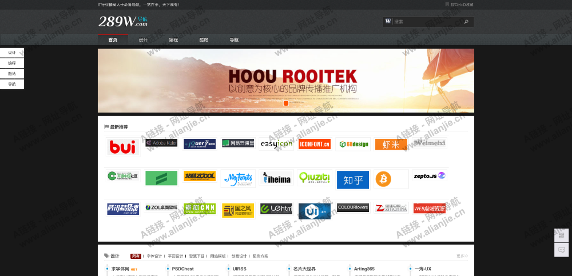Open the red bui logo
The height and width of the screenshot is (276, 572).
tap(123, 147)
